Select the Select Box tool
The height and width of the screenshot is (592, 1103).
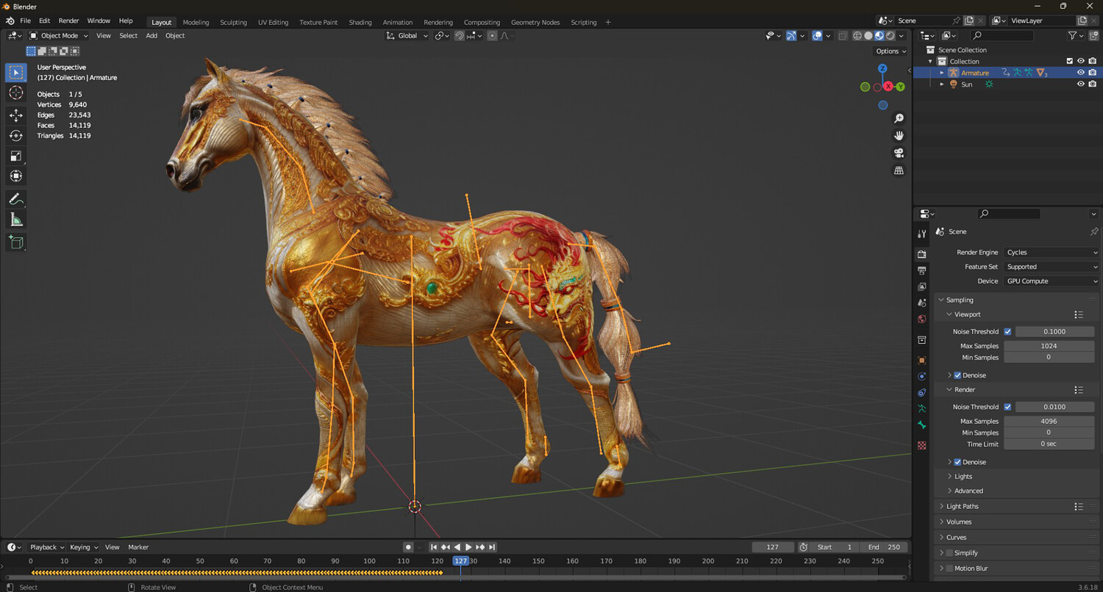(16, 73)
